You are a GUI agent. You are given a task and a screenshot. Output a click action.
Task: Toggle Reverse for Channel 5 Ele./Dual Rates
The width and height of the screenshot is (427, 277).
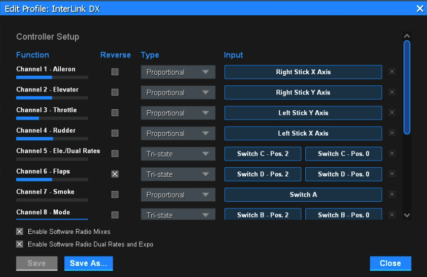coord(115,154)
